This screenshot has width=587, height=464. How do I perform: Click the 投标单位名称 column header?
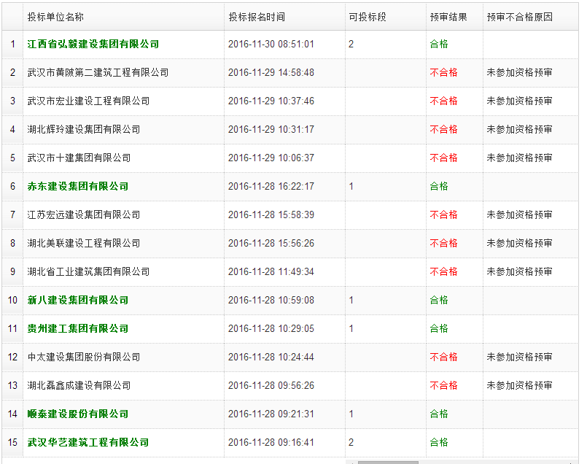(123, 17)
